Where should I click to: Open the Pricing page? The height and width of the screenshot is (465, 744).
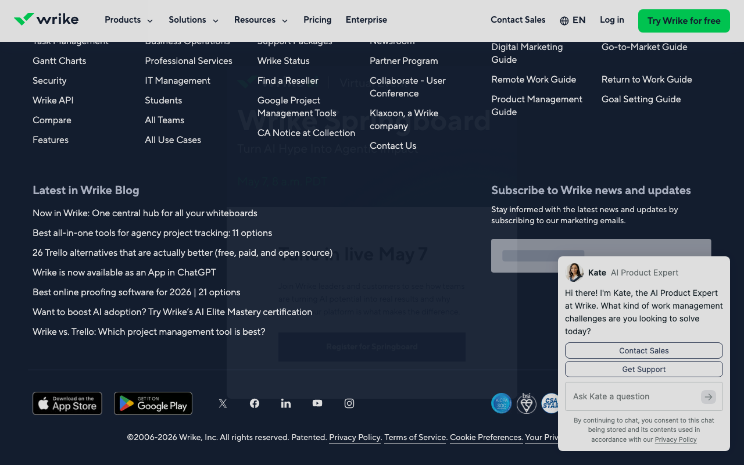click(317, 20)
